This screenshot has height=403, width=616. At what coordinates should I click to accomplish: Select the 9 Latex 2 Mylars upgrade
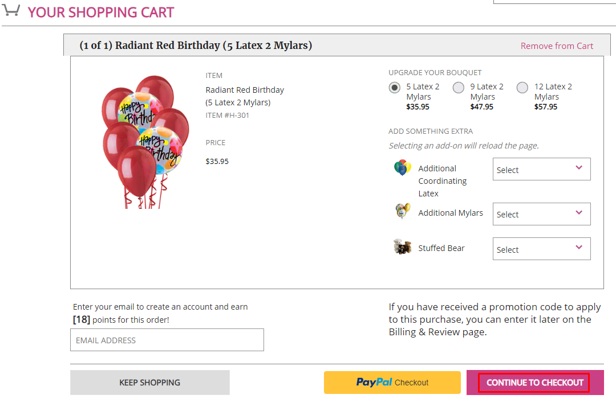pyautogui.click(x=458, y=88)
